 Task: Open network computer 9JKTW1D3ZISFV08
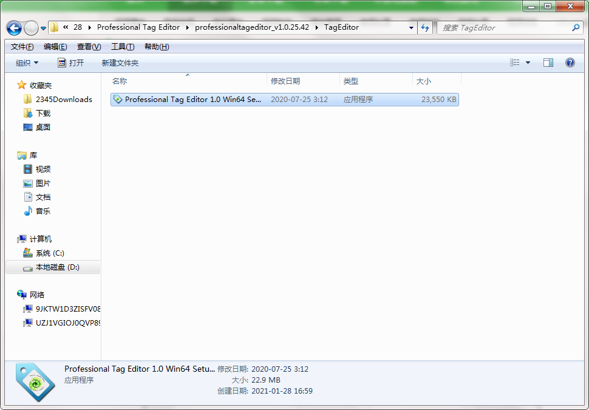(68, 309)
